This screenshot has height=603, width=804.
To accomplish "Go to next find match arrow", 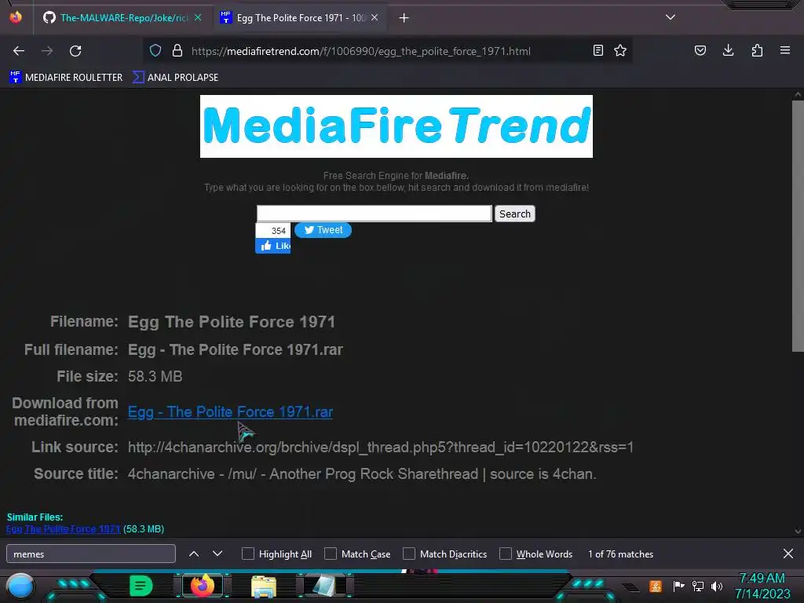I will pyautogui.click(x=217, y=554).
